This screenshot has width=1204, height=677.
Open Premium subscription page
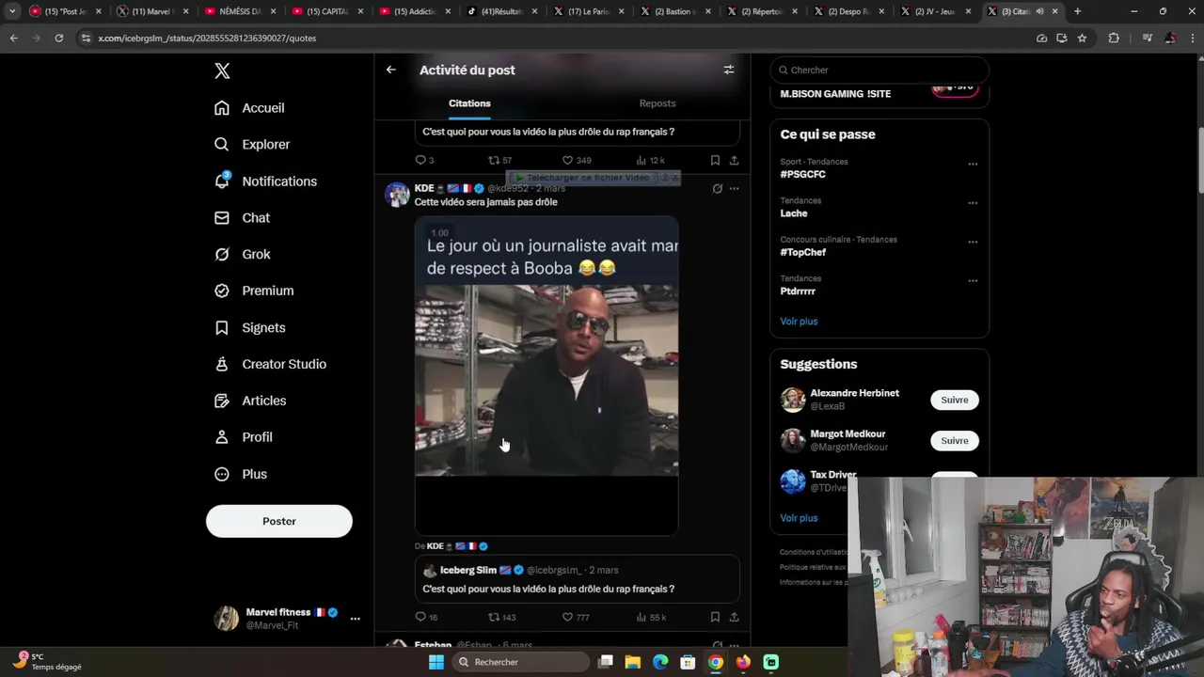(254, 291)
